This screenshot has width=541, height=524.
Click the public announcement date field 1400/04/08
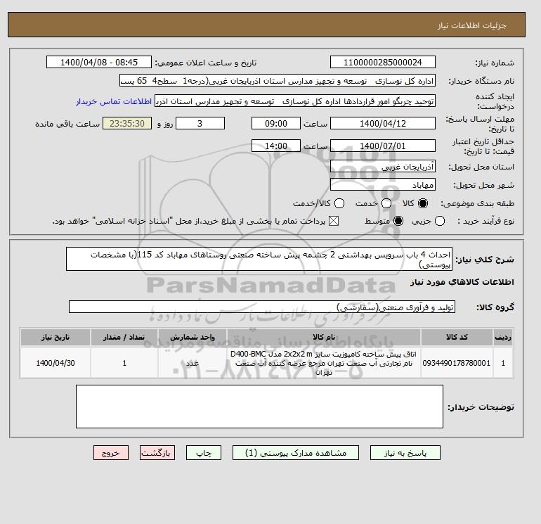99,62
